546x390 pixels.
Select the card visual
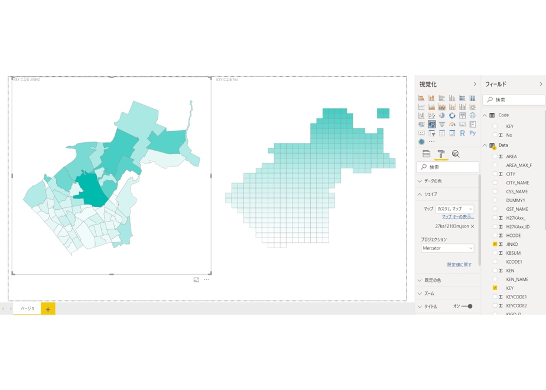coord(463,124)
